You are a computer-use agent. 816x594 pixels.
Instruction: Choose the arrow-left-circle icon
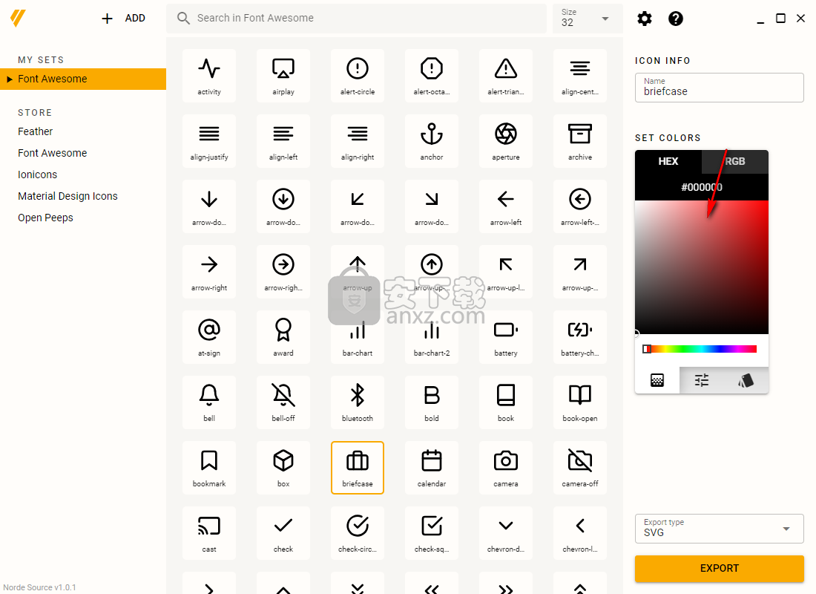[x=580, y=206]
